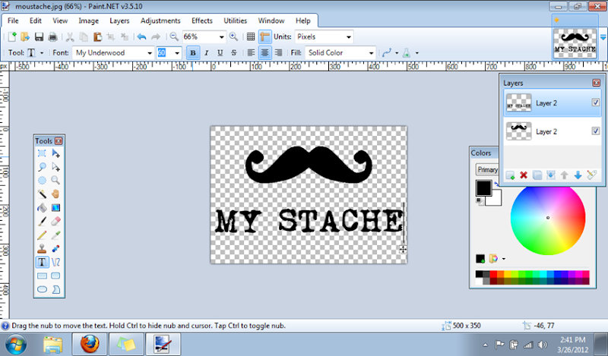
Task: Click the Add New Layer icon
Action: pos(510,175)
